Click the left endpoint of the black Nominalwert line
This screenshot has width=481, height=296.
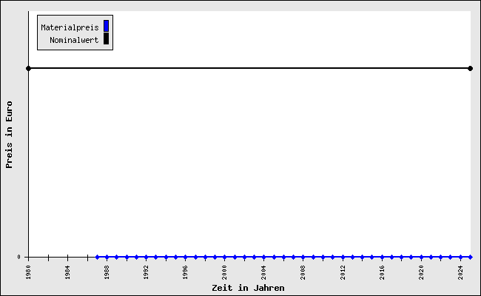(28, 68)
